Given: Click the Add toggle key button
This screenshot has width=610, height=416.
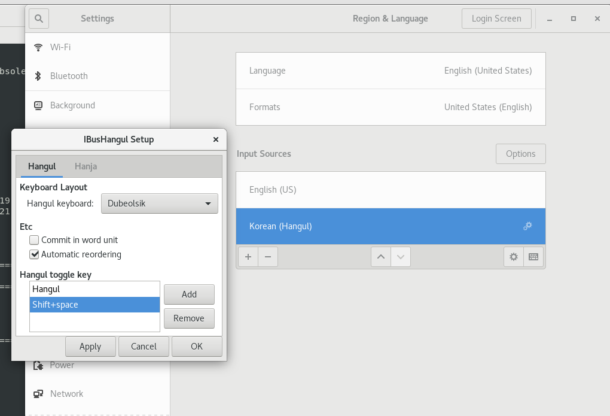Looking at the screenshot, I should (x=189, y=294).
